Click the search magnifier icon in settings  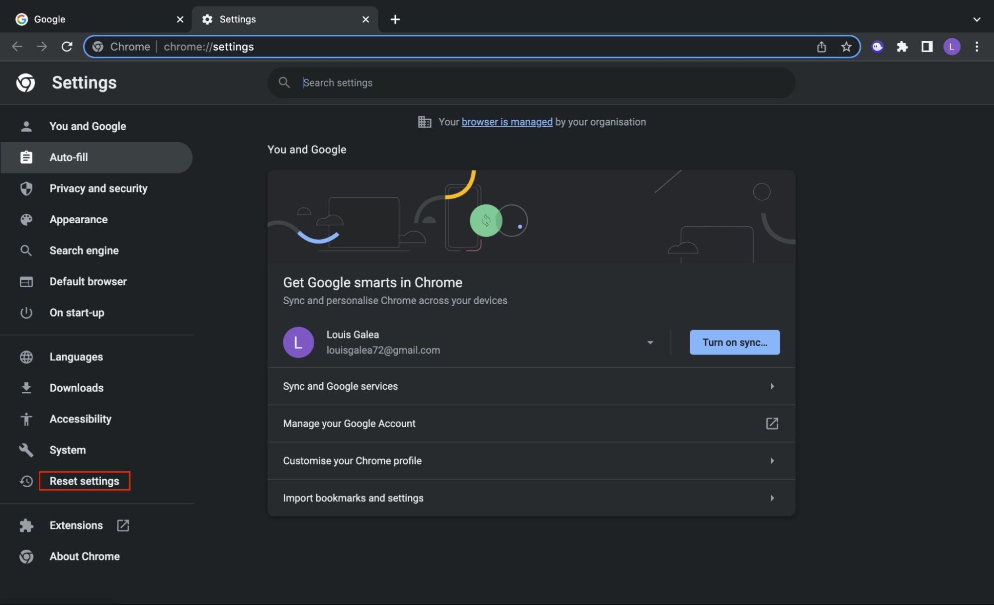(x=284, y=83)
